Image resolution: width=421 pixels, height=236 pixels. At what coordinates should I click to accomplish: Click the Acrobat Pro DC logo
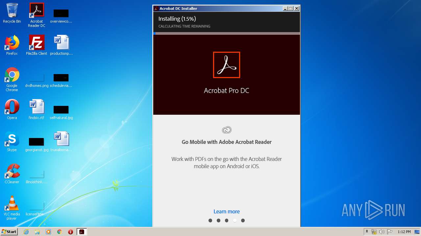227,65
